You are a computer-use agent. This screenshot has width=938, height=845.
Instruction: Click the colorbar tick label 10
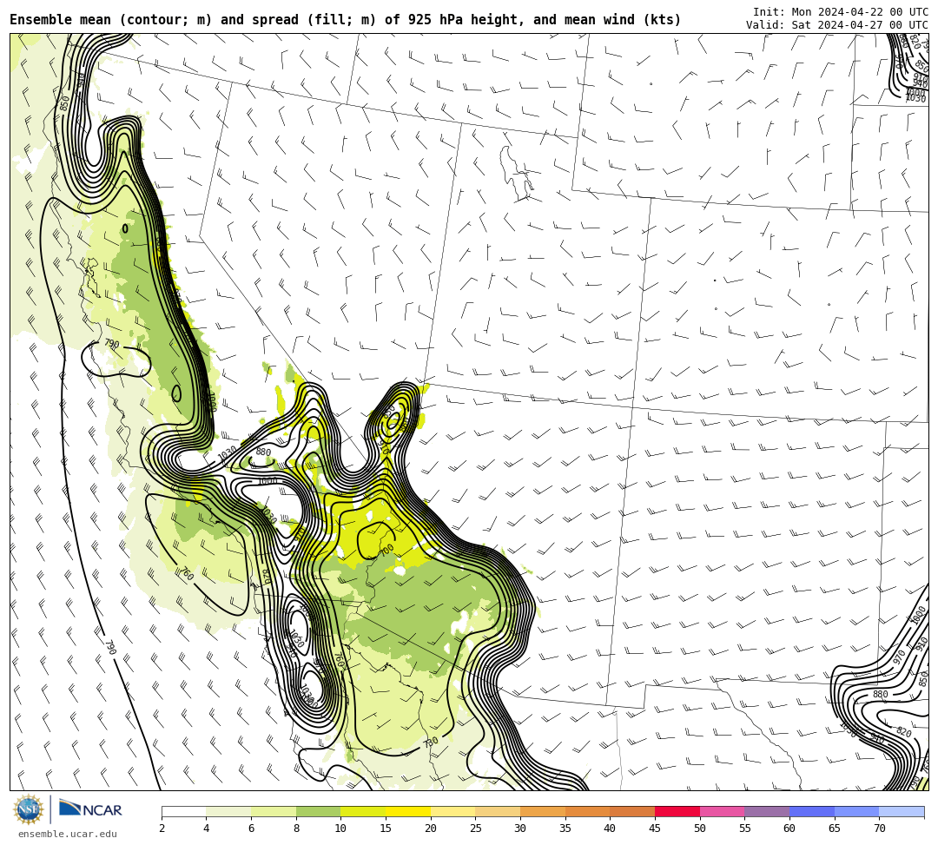(x=341, y=828)
